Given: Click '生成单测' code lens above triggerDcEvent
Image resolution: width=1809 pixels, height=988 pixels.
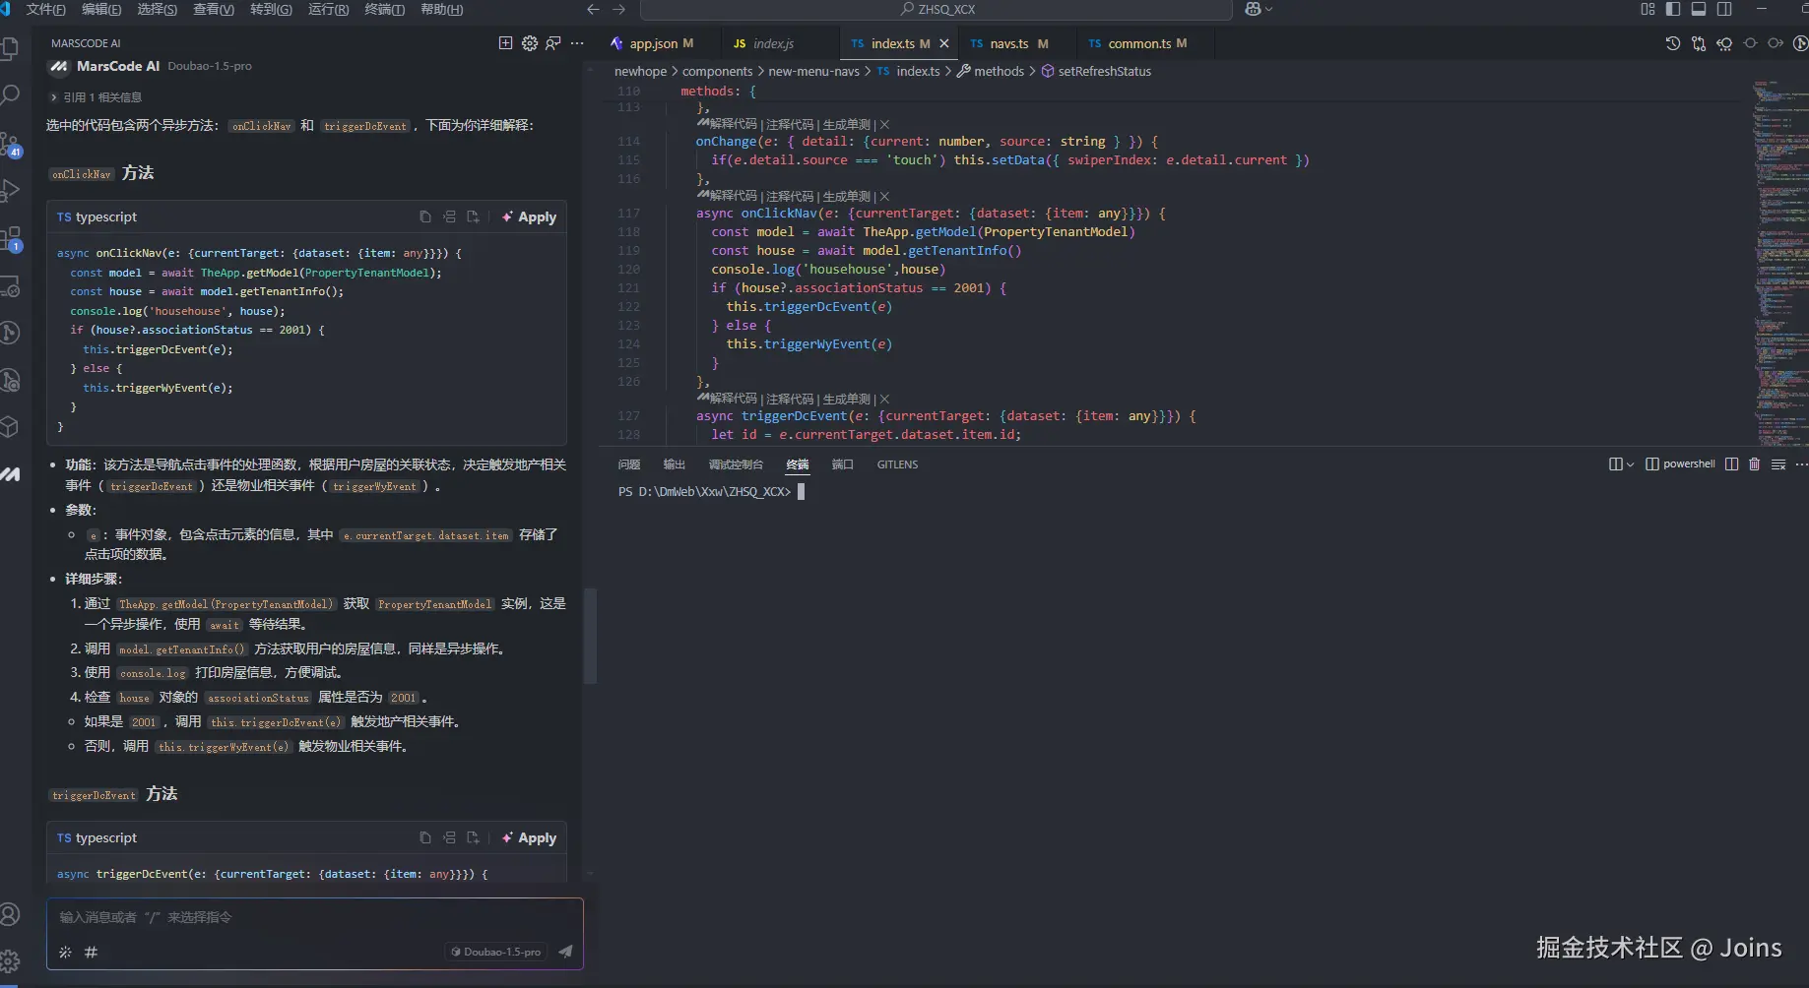Looking at the screenshot, I should point(847,399).
